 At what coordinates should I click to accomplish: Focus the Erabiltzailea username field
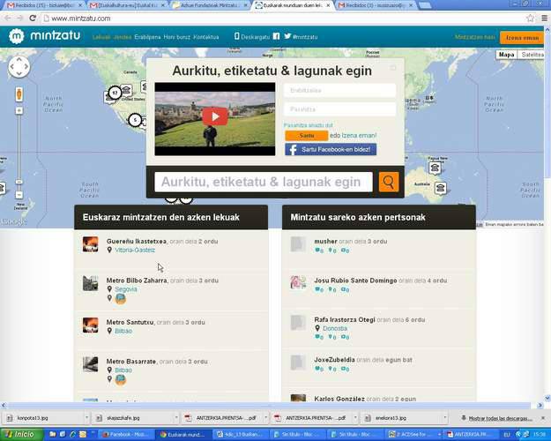coord(339,90)
